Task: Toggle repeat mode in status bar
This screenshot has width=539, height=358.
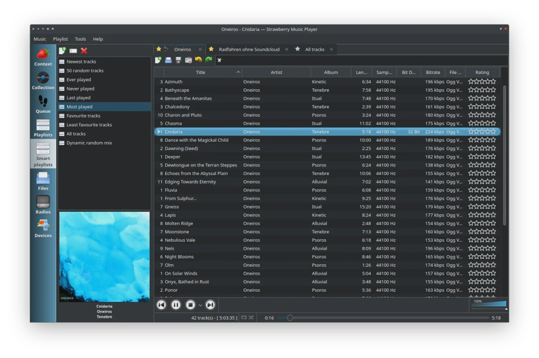Action: (244, 318)
